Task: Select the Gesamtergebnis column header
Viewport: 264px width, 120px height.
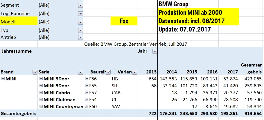Action: coord(252,68)
